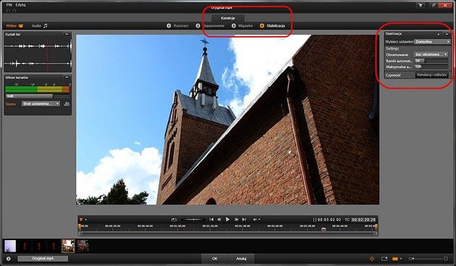Toggle loop playback
The image size is (456, 266).
coord(174,220)
